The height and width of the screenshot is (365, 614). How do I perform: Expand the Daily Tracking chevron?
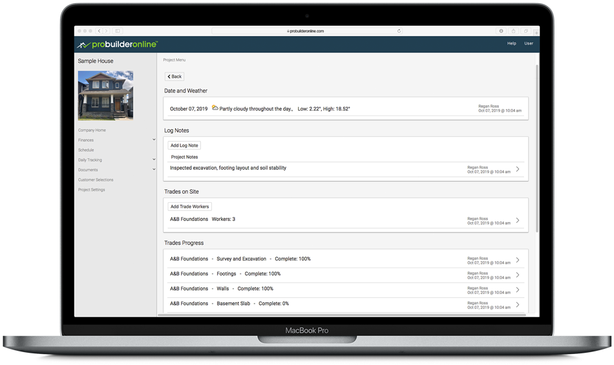(x=154, y=159)
